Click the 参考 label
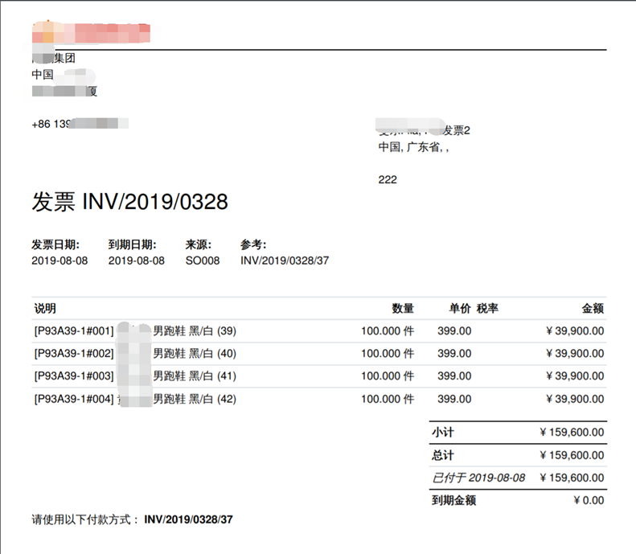 (252, 244)
